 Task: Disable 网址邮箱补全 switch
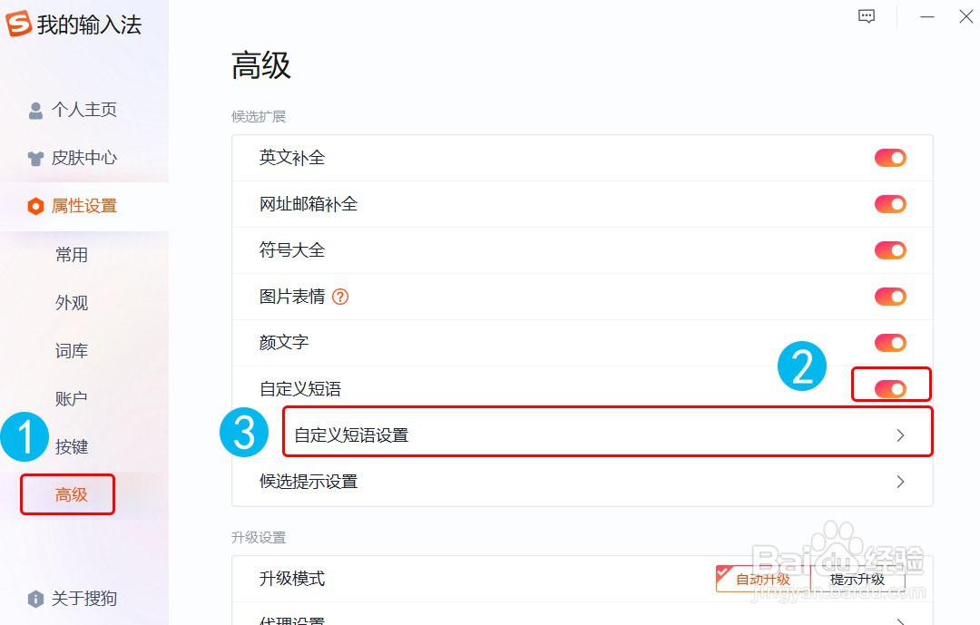[890, 204]
